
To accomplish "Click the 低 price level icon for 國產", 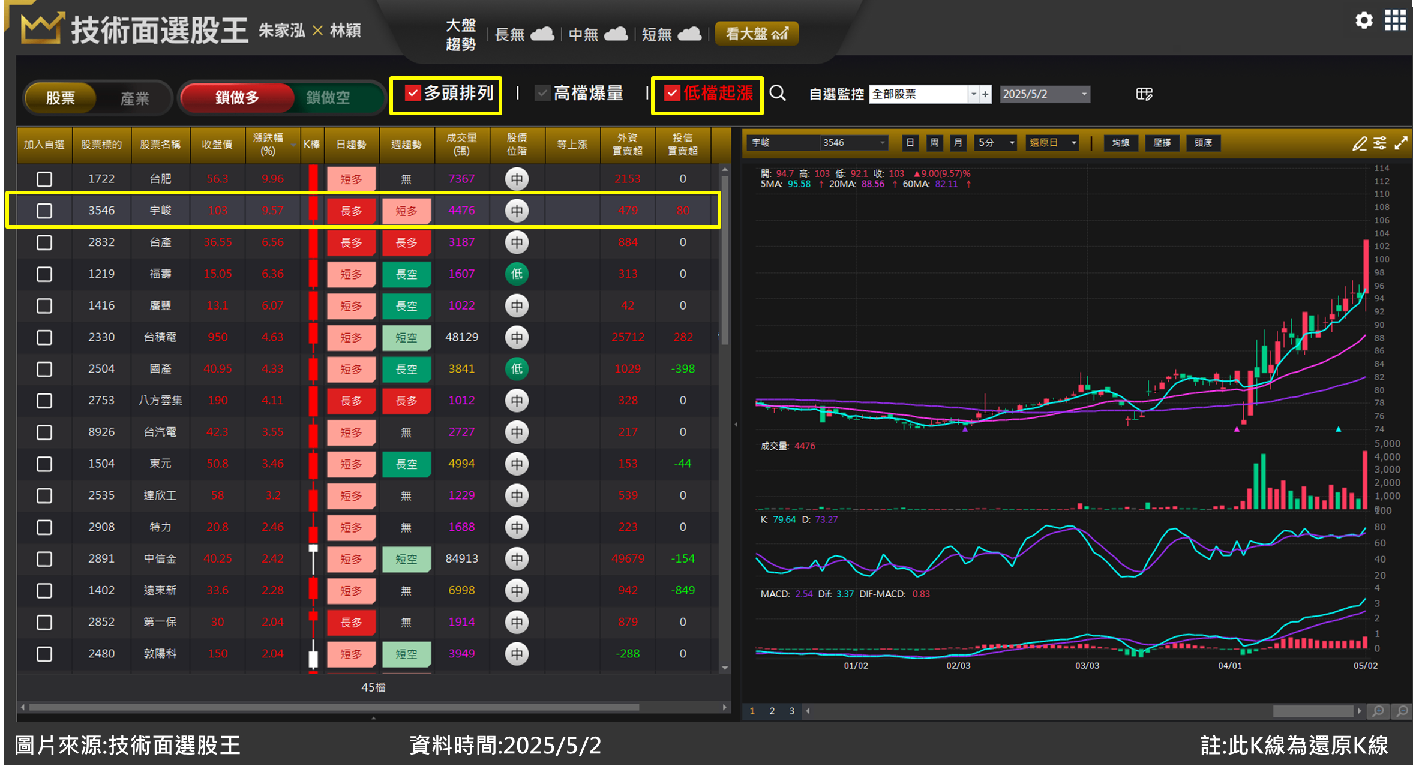I will tap(517, 369).
